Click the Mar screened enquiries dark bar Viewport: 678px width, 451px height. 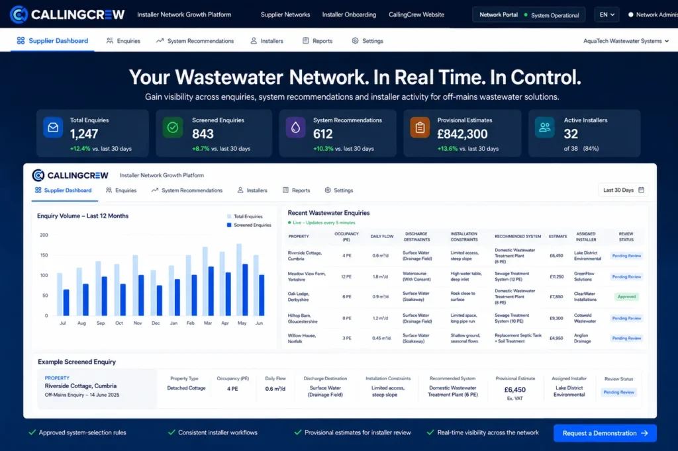pos(211,291)
